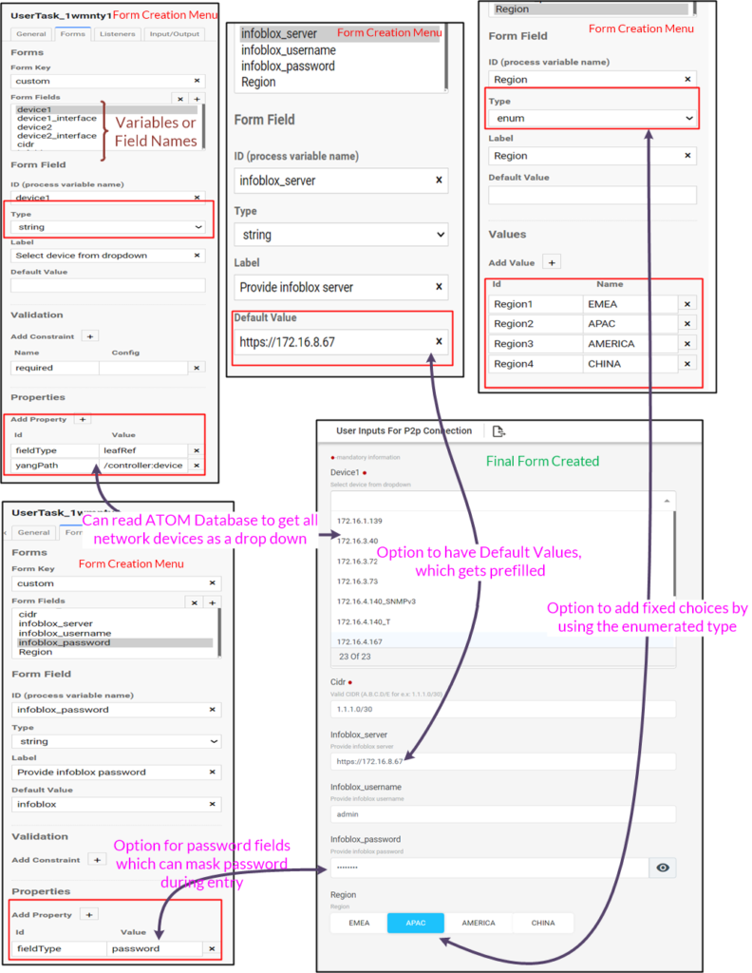The height and width of the screenshot is (973, 752).
Task: Add a property in bottom-left panel
Action: pos(89,915)
